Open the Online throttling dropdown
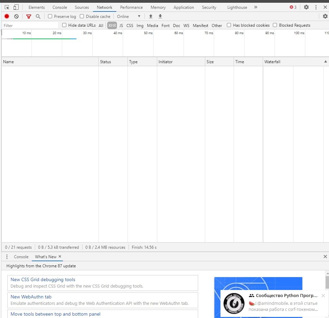Image resolution: width=329 pixels, height=318 pixels. (128, 16)
